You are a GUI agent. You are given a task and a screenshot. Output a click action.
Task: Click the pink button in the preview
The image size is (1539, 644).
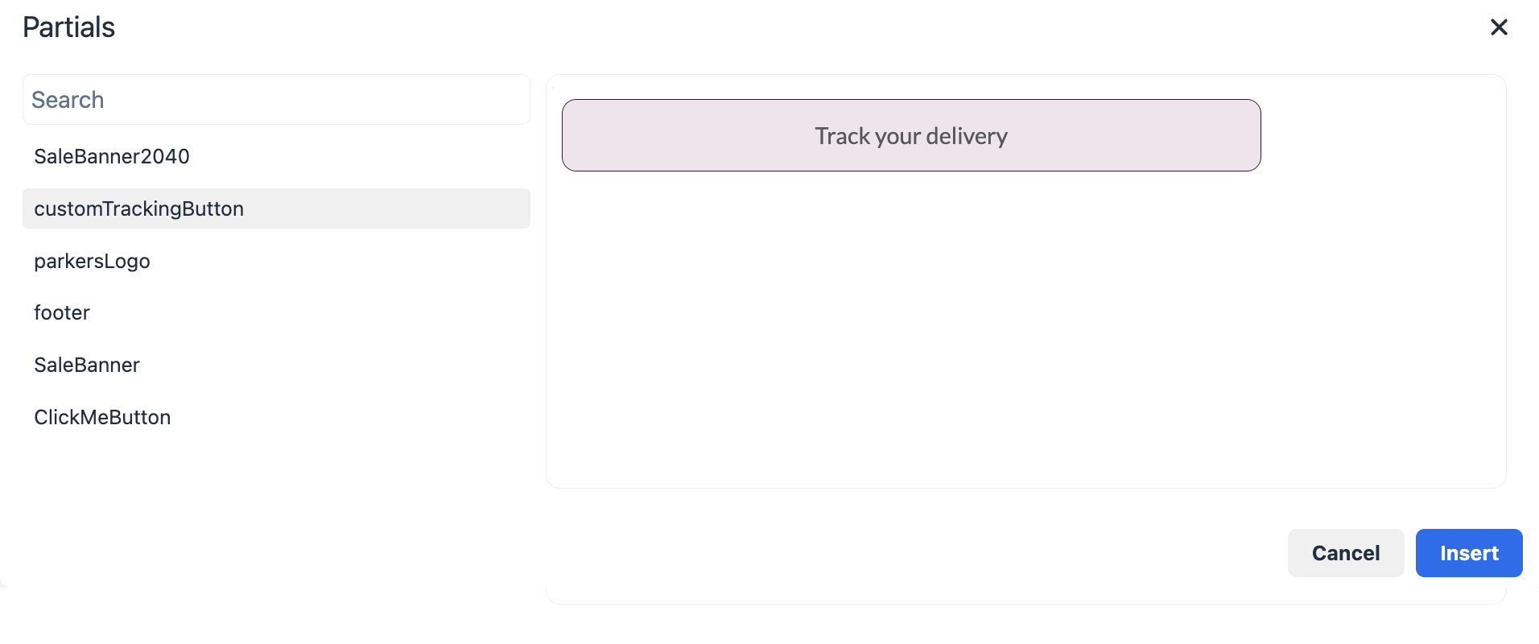pos(910,135)
